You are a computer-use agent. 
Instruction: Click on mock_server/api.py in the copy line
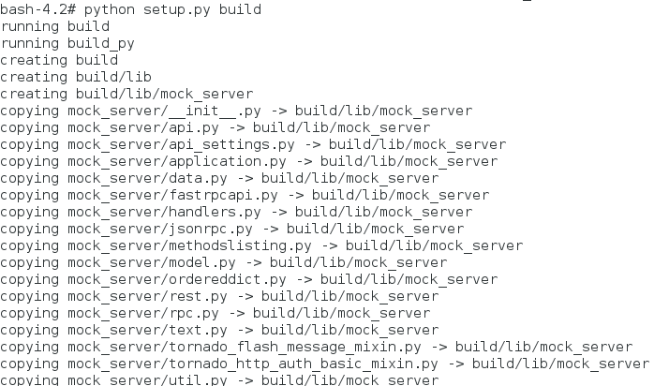pos(145,127)
